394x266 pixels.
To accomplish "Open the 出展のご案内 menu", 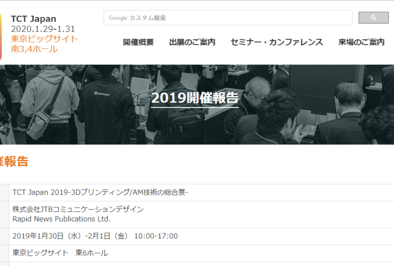I will [192, 42].
